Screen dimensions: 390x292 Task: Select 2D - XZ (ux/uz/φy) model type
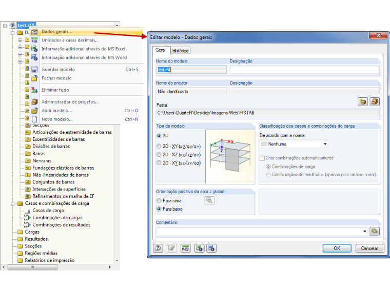click(159, 154)
